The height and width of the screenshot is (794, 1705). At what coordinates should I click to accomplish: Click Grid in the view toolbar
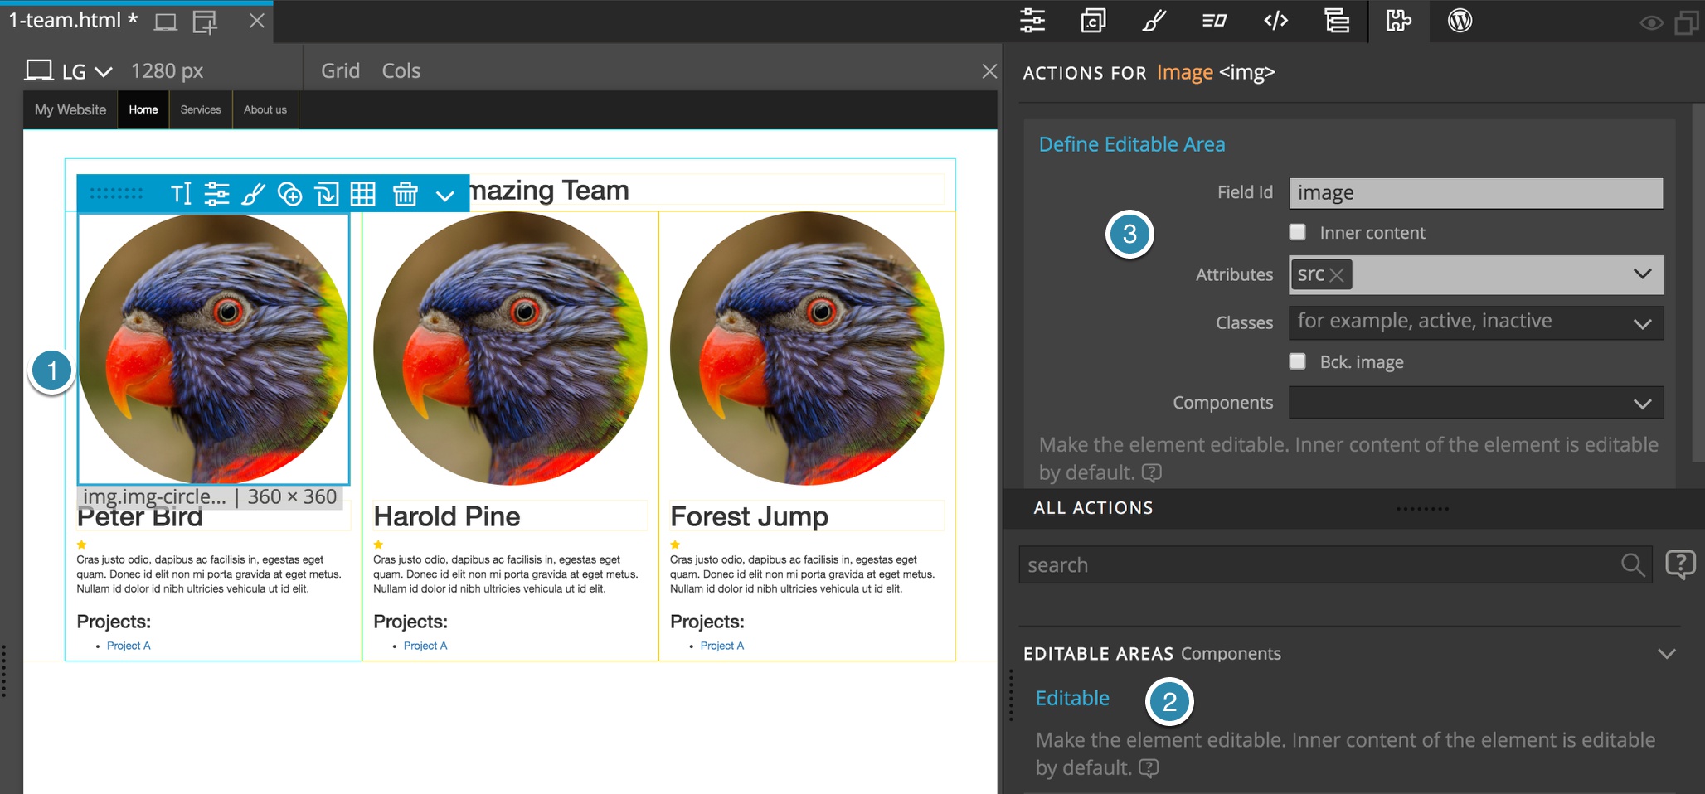pos(341,71)
